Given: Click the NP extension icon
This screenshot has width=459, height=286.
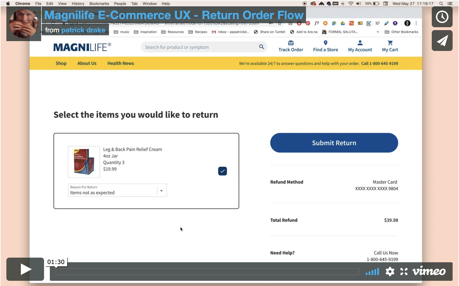Looking at the screenshot, I should point(378,23).
